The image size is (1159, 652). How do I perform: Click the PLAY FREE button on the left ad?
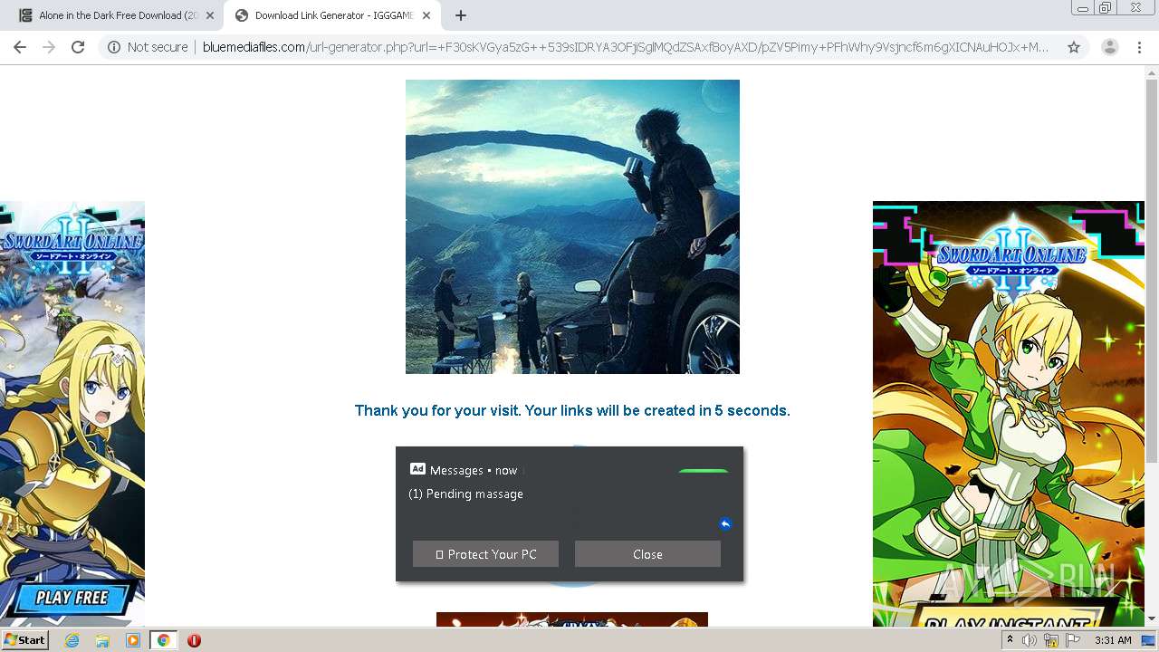tap(72, 598)
